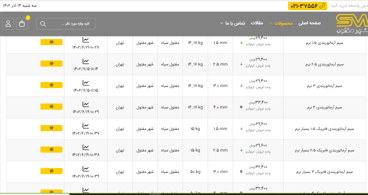Image resolution: width=368 pixels, height=195 pixels.
Task: Click the شهر مفتول site logo
Action: tap(351, 24)
